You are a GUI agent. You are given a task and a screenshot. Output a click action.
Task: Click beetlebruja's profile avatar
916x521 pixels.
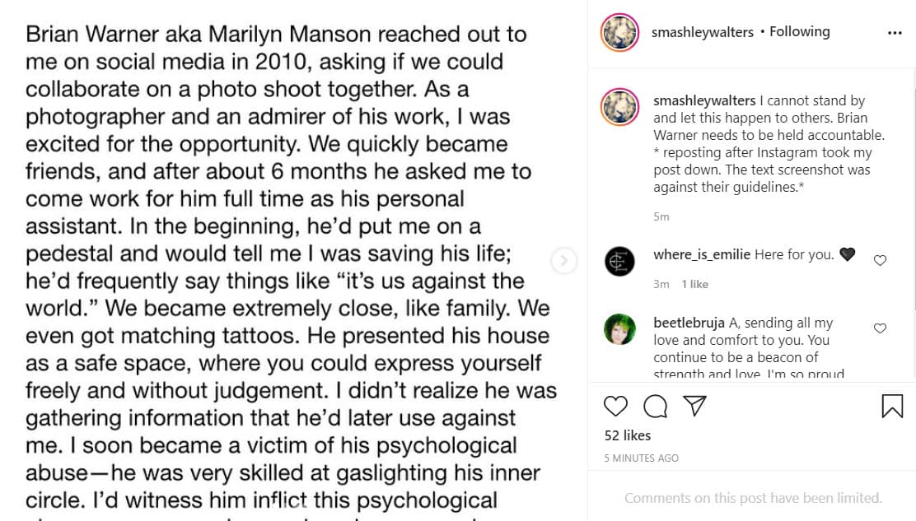click(619, 329)
